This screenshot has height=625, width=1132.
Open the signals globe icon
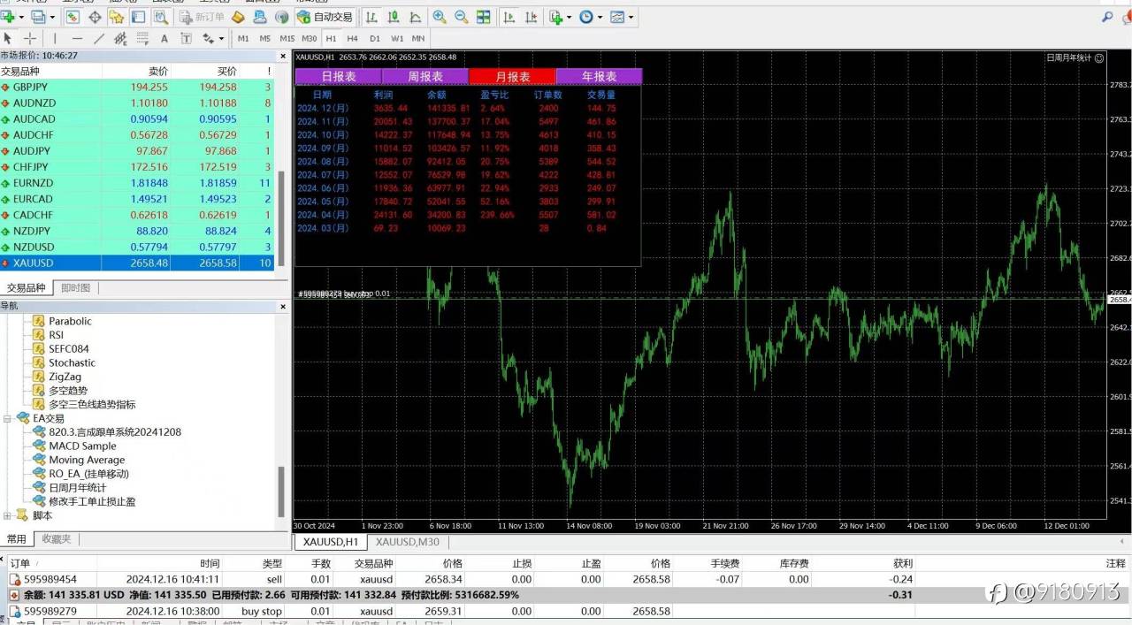pyautogui.click(x=282, y=17)
